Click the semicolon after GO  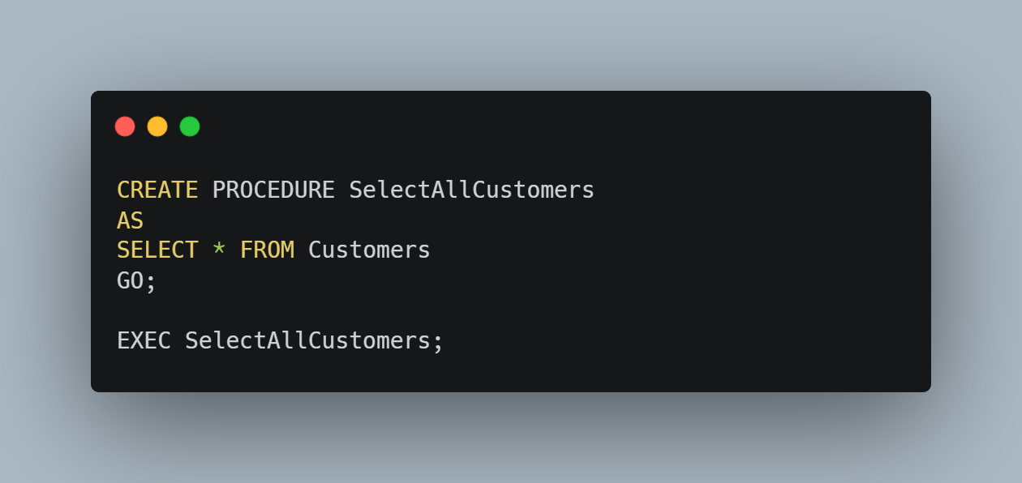click(x=151, y=281)
